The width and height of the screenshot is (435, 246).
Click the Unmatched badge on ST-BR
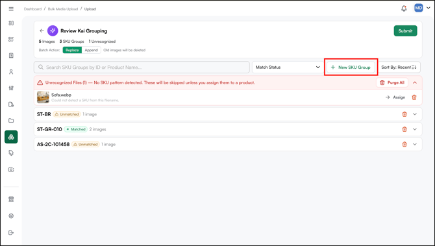pos(67,114)
